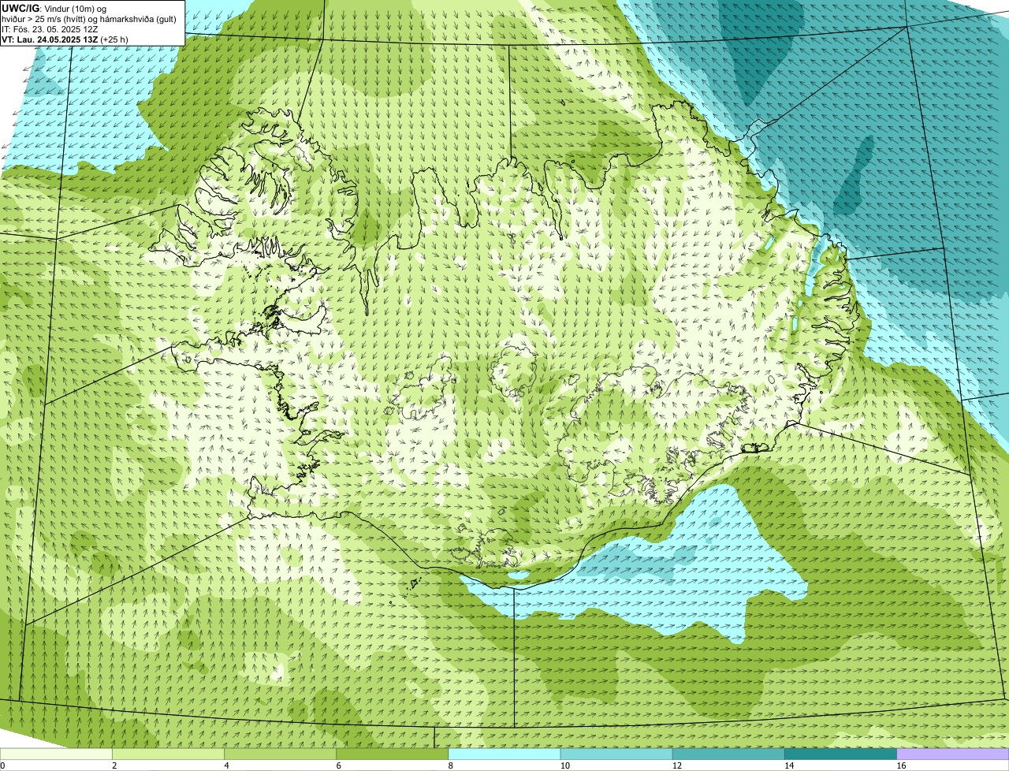
Task: Click the legend tick label "10"
Action: 564,765
